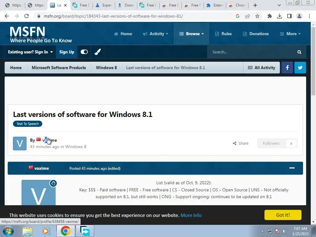Expand the More menu

[x=290, y=34]
